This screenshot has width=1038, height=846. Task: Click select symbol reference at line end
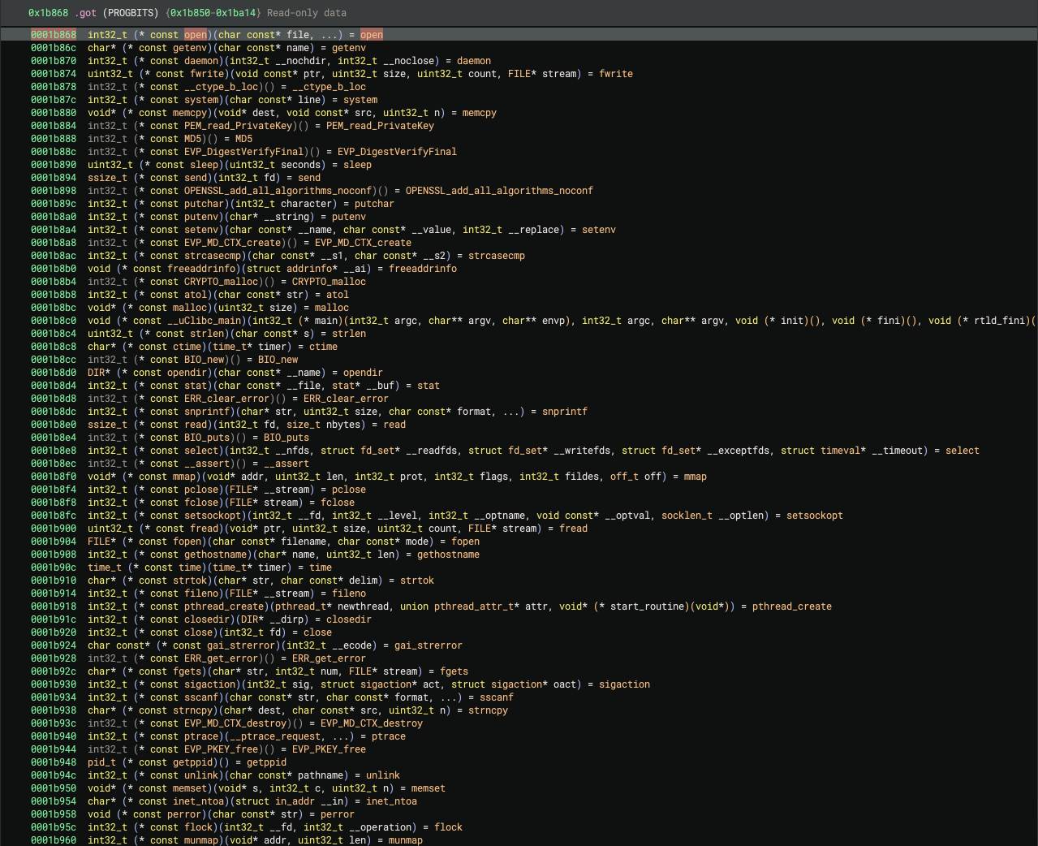tap(963, 451)
